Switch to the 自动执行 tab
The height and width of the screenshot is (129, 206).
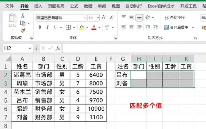pyautogui.click(x=134, y=6)
